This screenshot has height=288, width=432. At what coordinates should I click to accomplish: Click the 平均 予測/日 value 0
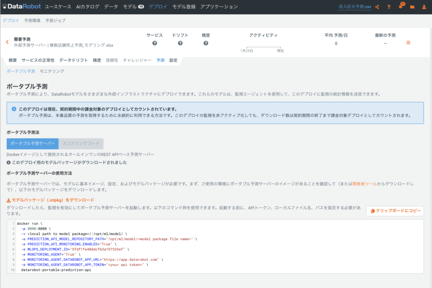click(x=336, y=43)
